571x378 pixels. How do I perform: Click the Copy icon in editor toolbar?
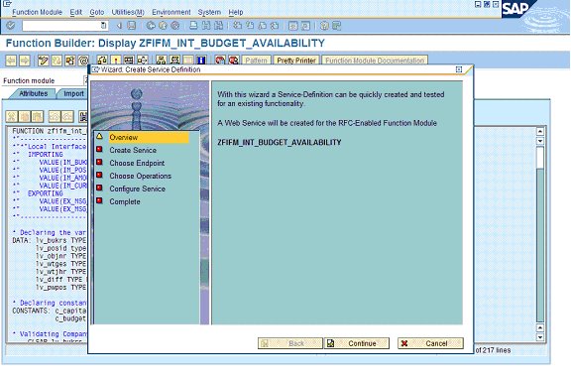(25, 116)
